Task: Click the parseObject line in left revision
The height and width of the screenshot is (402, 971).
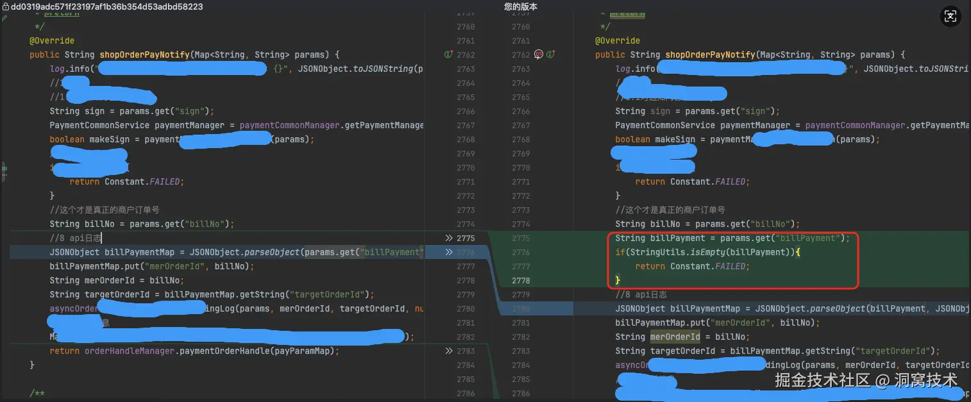Action: [x=237, y=252]
